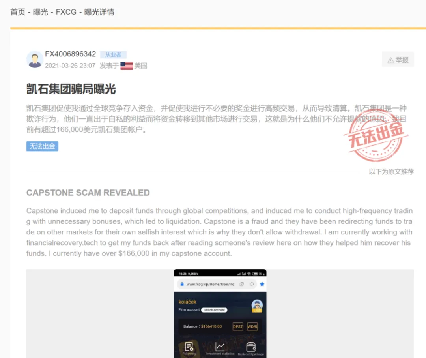This screenshot has width=426, height=358.
Task: Open the 首页 breadcrumb link
Action: tap(18, 12)
